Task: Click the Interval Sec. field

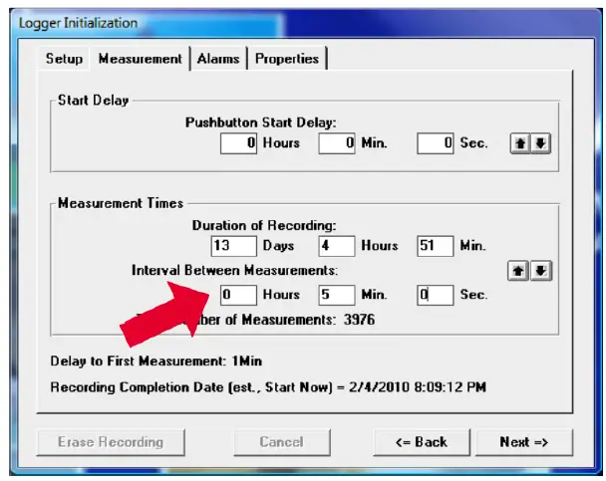Action: click(436, 295)
